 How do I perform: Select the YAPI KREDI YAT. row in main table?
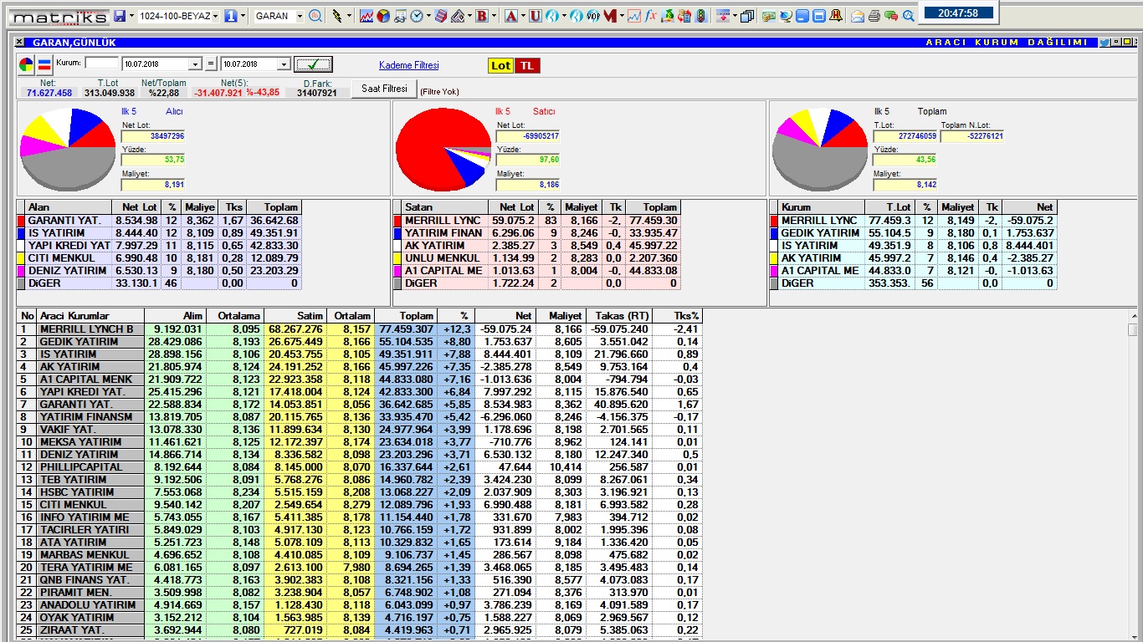(360, 392)
